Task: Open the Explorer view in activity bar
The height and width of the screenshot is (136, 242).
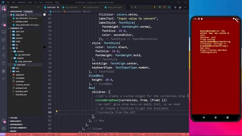Action: [3, 8]
